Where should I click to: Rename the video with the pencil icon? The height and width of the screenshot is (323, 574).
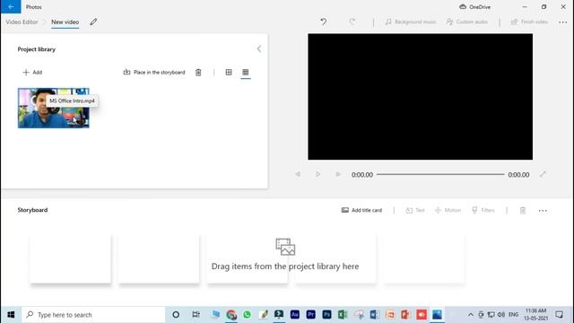click(93, 22)
